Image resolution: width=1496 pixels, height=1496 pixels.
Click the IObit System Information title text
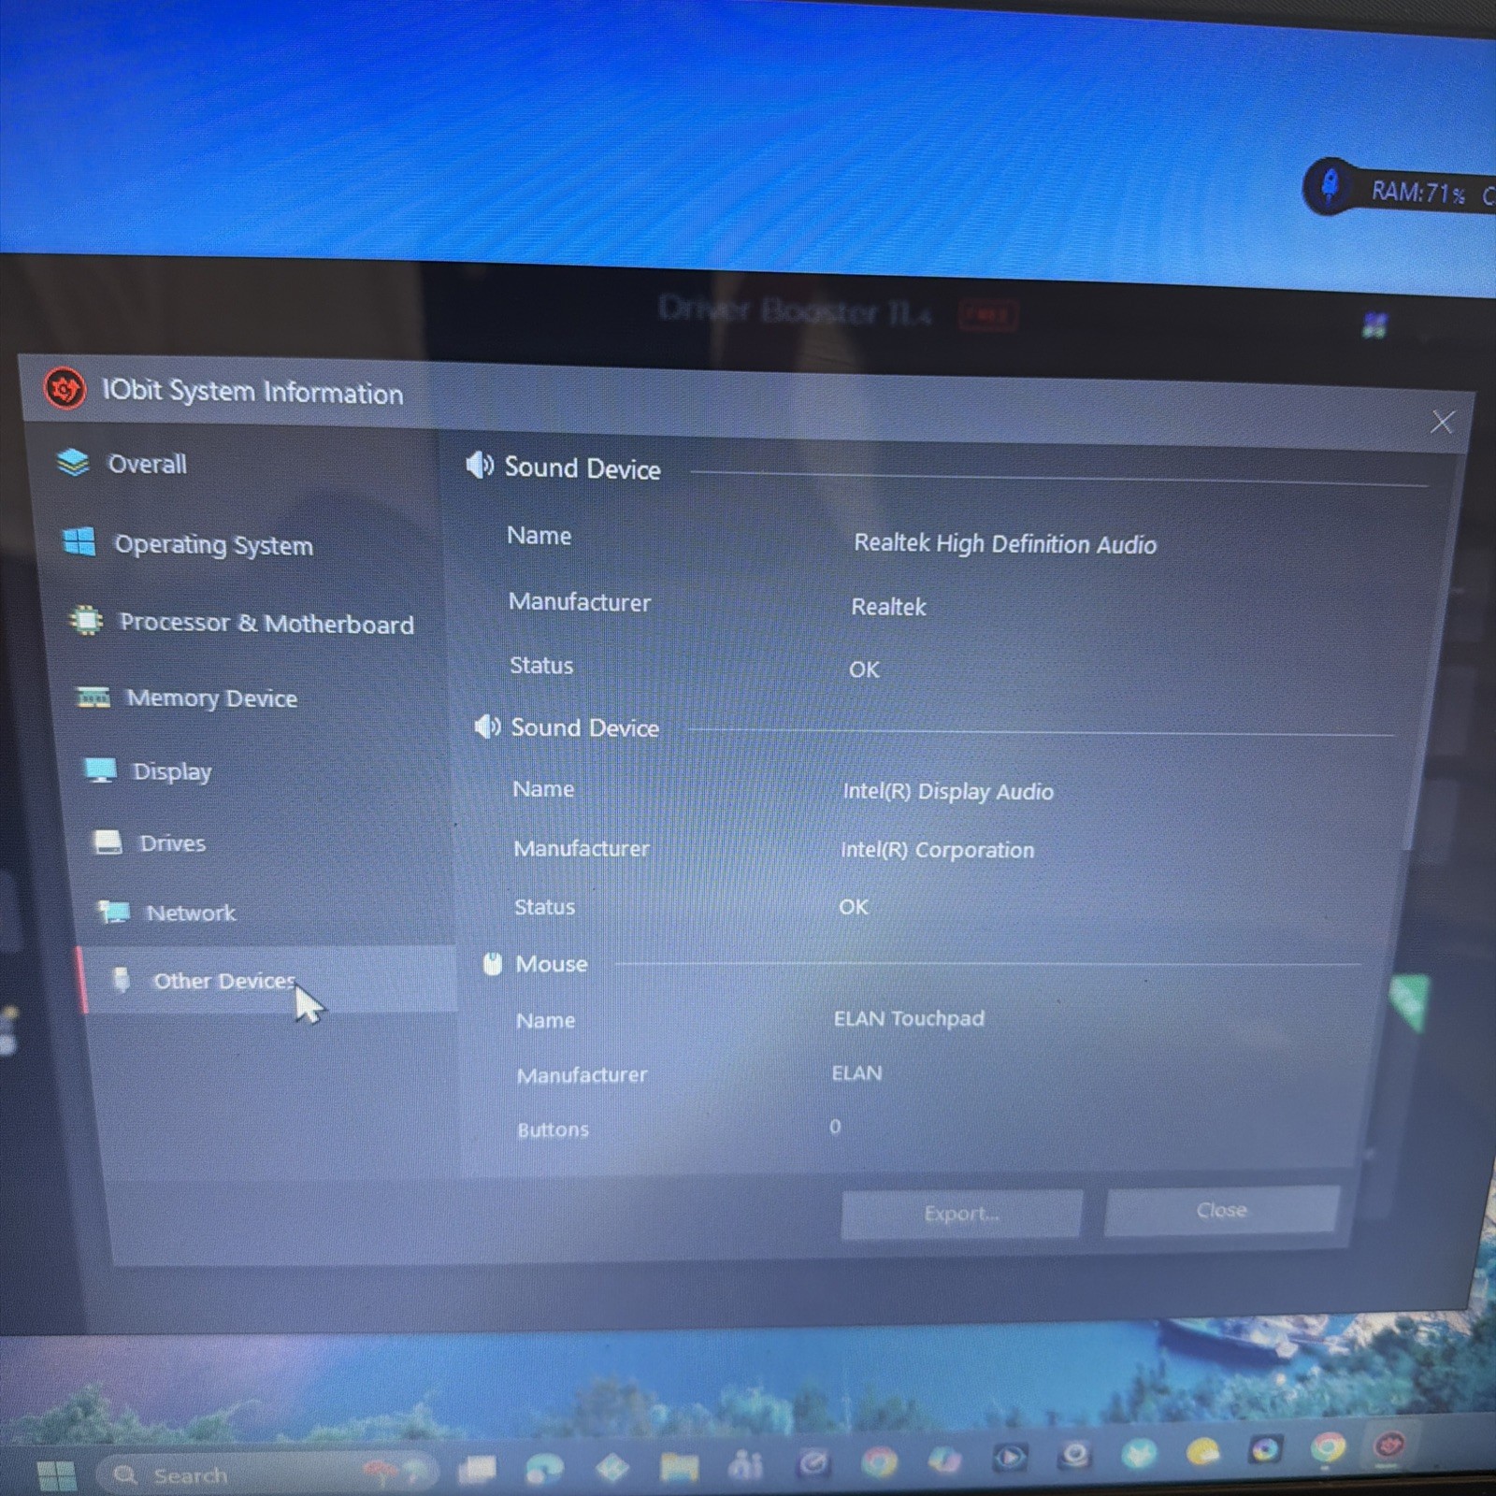pos(252,392)
